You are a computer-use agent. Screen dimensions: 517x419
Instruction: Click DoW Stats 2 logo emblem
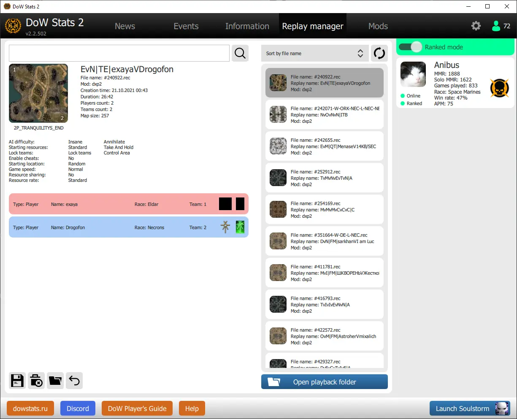click(13, 26)
